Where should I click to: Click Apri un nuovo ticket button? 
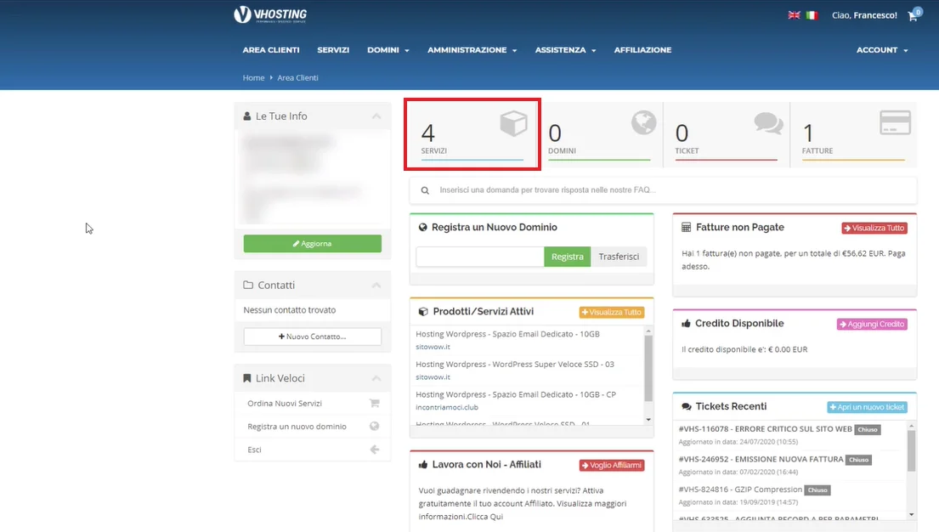(867, 407)
